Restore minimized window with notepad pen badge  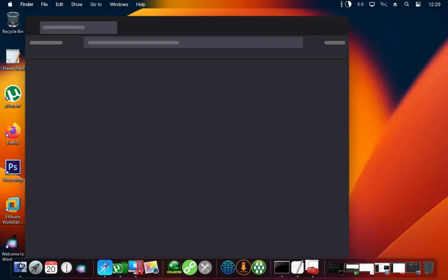[367, 268]
